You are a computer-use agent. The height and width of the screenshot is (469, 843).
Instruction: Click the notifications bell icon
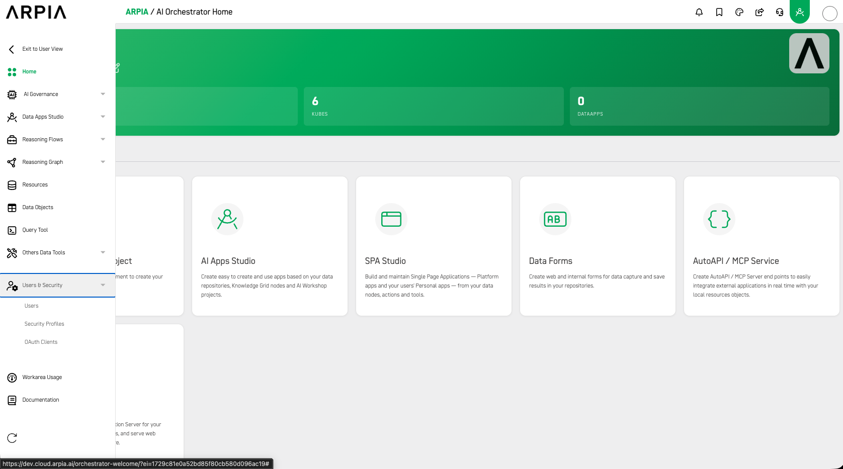[699, 12]
